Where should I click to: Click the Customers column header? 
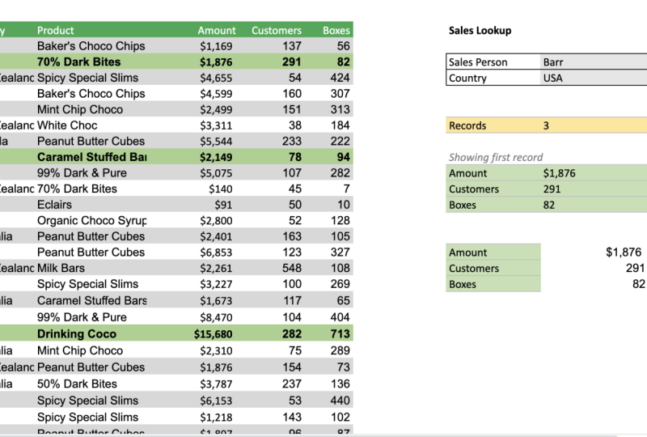point(276,30)
